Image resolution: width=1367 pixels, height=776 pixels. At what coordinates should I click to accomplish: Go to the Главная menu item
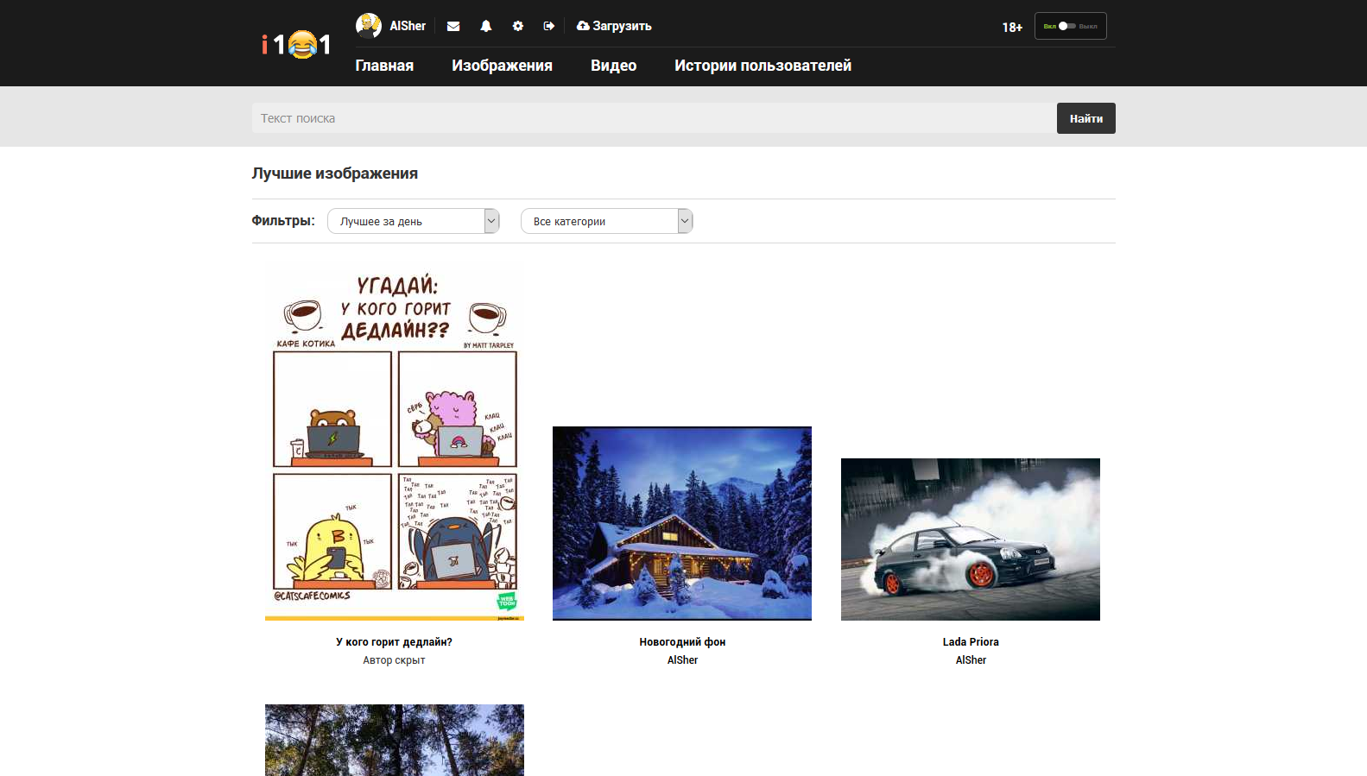[x=384, y=66]
